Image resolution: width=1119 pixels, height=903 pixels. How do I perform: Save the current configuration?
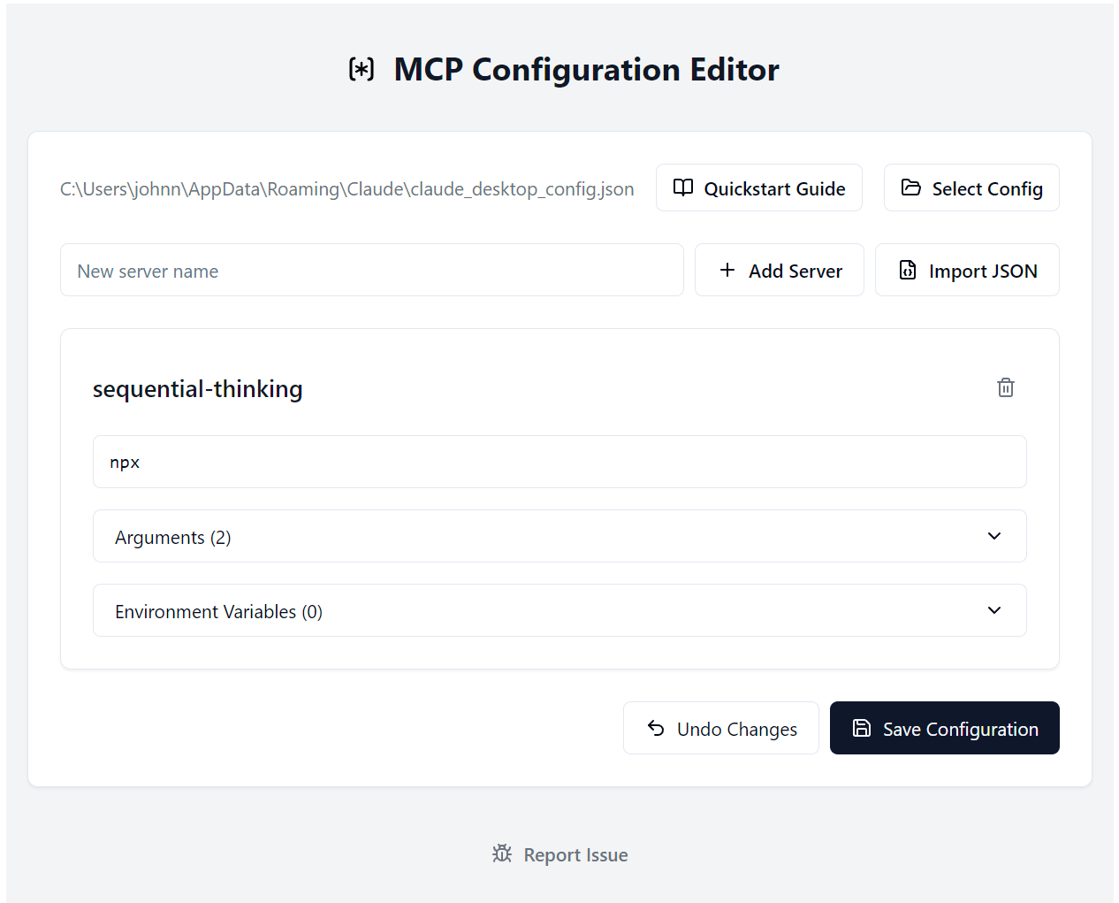coord(944,727)
